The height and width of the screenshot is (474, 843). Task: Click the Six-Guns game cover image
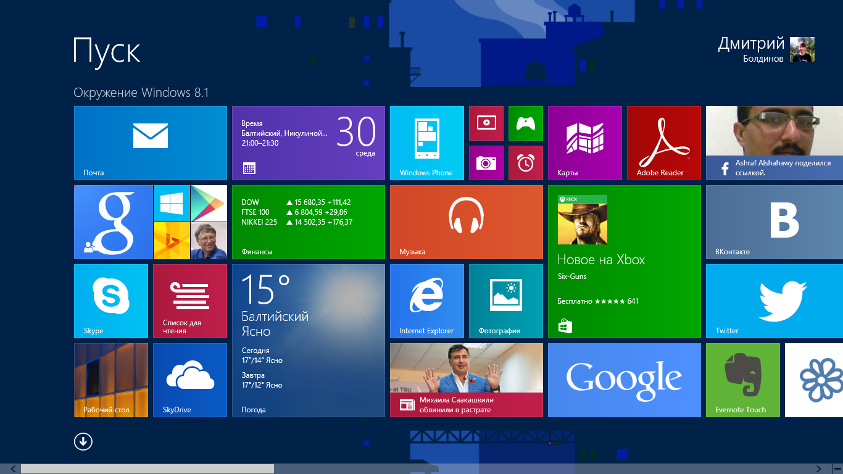[583, 220]
